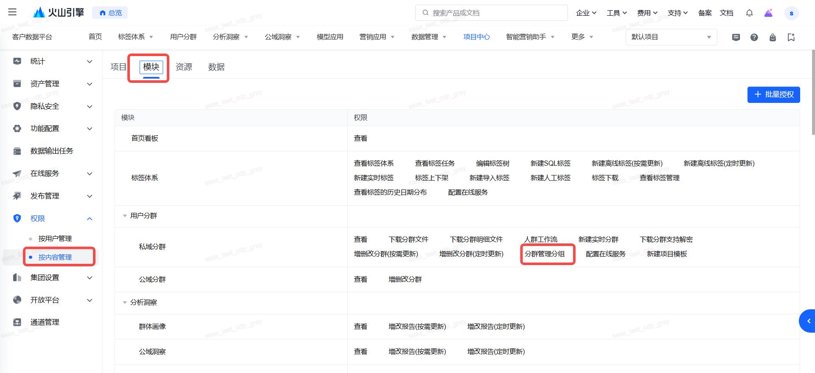Switch to the 资源 tab
This screenshot has height=373, width=815.
click(184, 67)
